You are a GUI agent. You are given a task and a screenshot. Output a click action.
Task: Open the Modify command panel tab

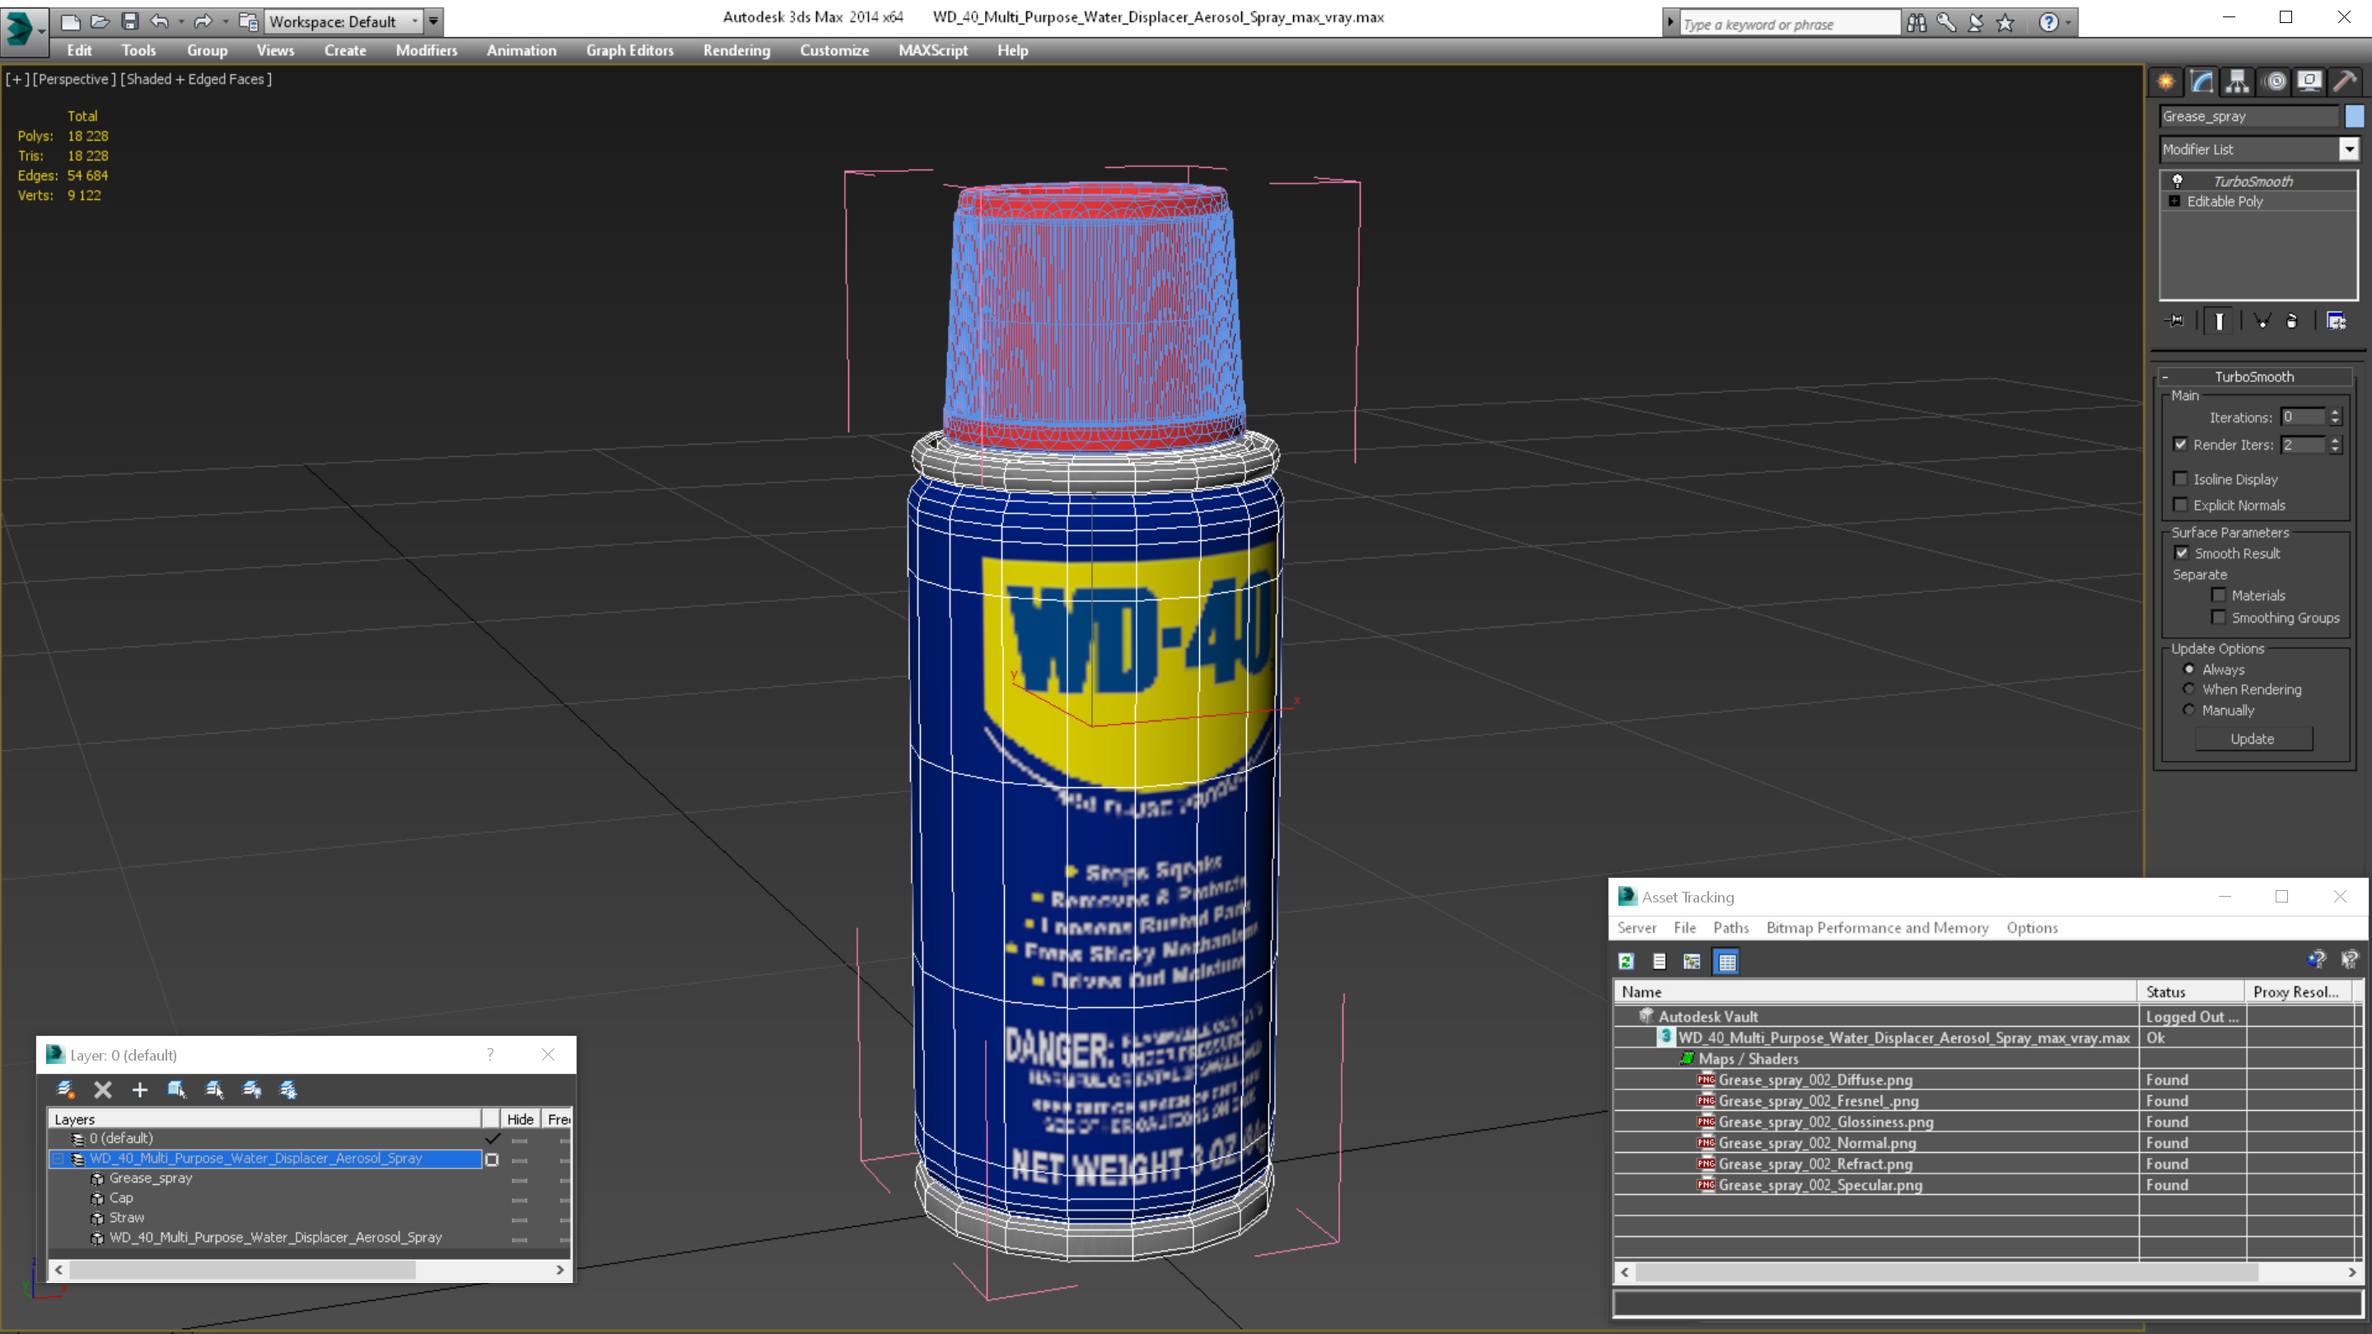click(2202, 81)
